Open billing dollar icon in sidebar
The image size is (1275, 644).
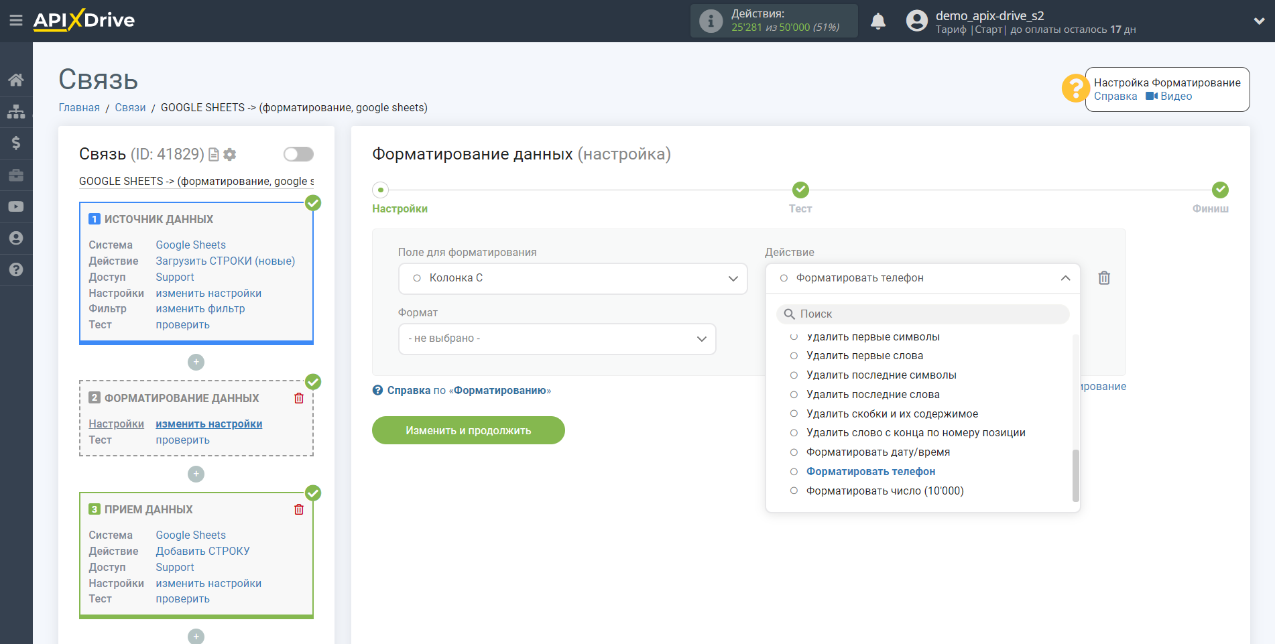pyautogui.click(x=16, y=143)
